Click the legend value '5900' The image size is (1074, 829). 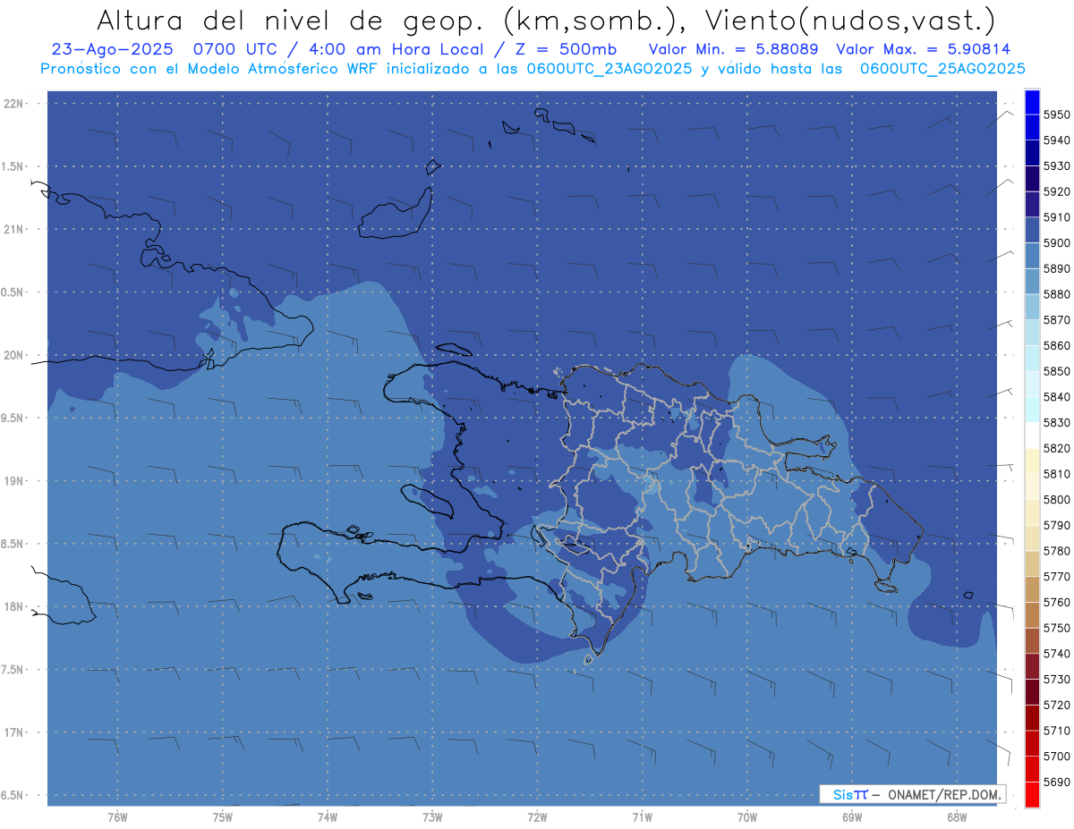pos(1056,243)
